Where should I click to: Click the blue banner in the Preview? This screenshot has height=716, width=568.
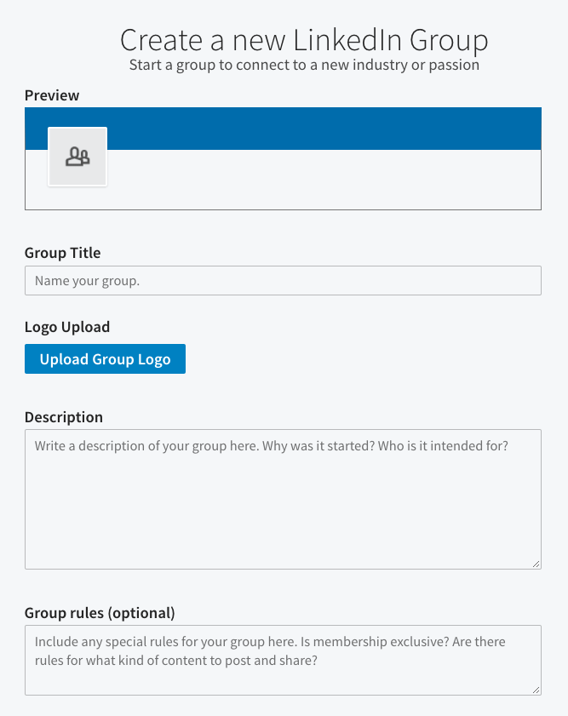(341, 128)
